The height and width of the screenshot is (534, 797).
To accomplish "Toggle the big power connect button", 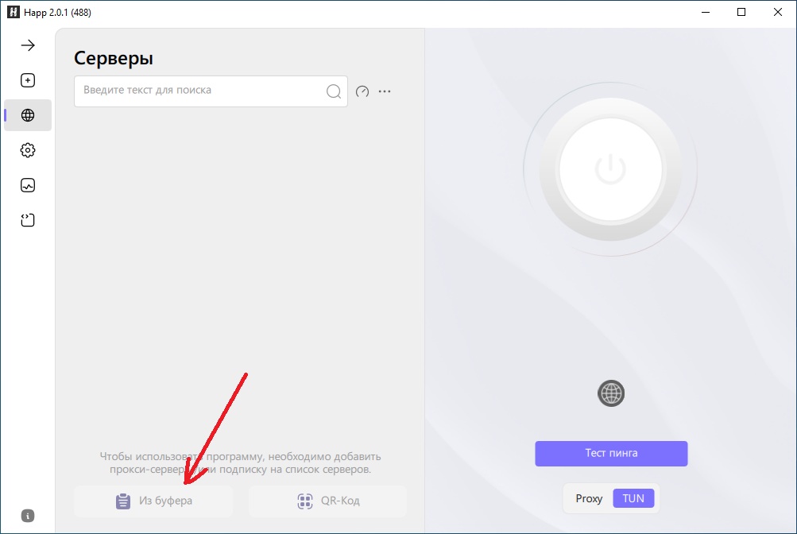I will click(609, 168).
